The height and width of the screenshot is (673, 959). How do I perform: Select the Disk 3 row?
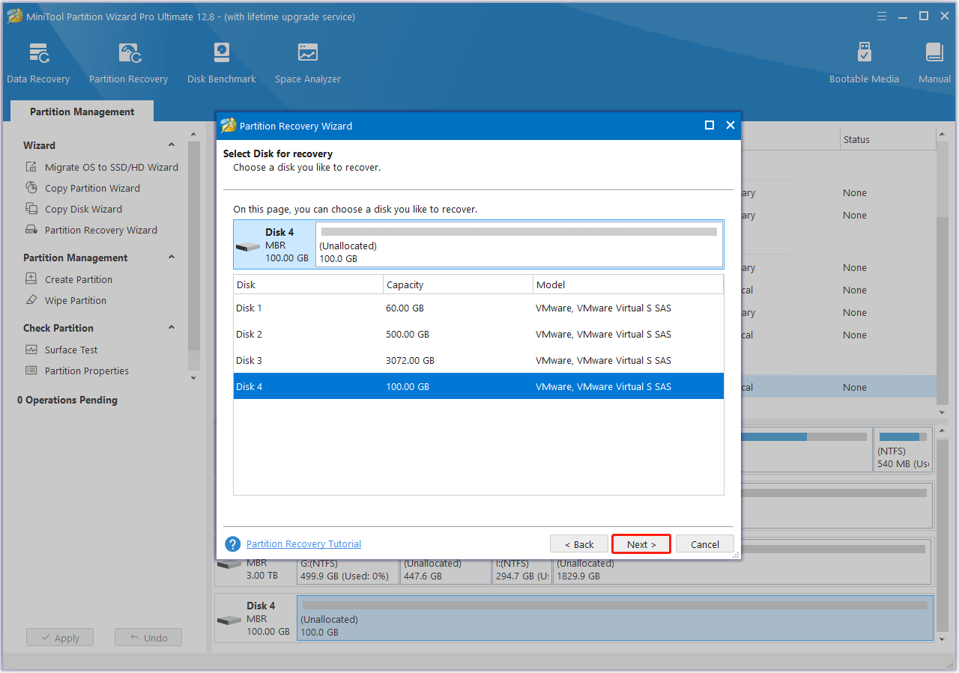click(479, 360)
